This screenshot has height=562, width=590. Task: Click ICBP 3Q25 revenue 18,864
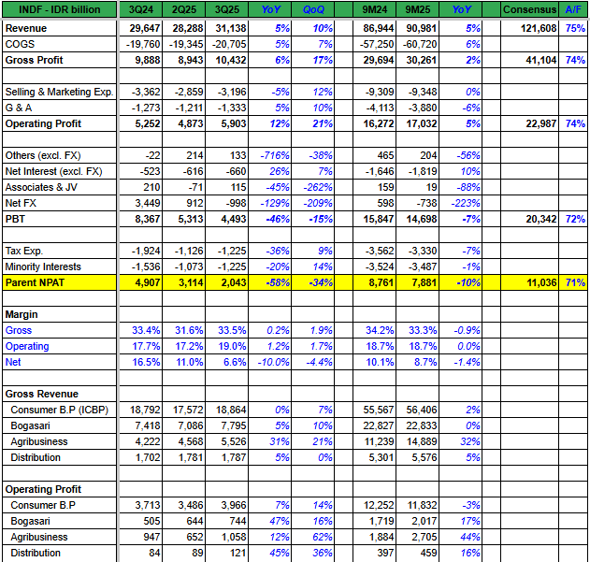click(231, 410)
